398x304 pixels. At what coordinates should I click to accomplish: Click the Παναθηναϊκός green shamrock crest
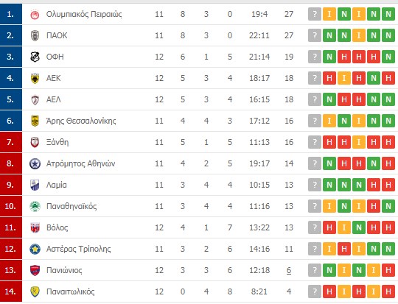point(35,206)
